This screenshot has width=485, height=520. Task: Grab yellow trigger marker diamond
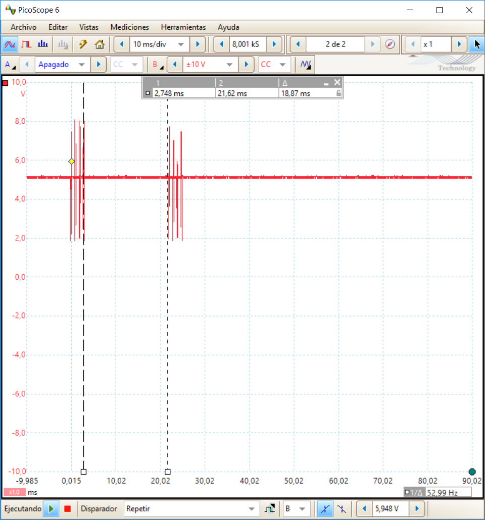click(x=71, y=162)
